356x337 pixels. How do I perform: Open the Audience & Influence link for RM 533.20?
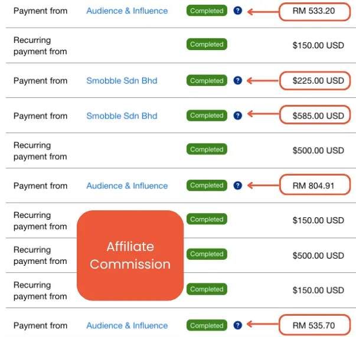click(127, 11)
